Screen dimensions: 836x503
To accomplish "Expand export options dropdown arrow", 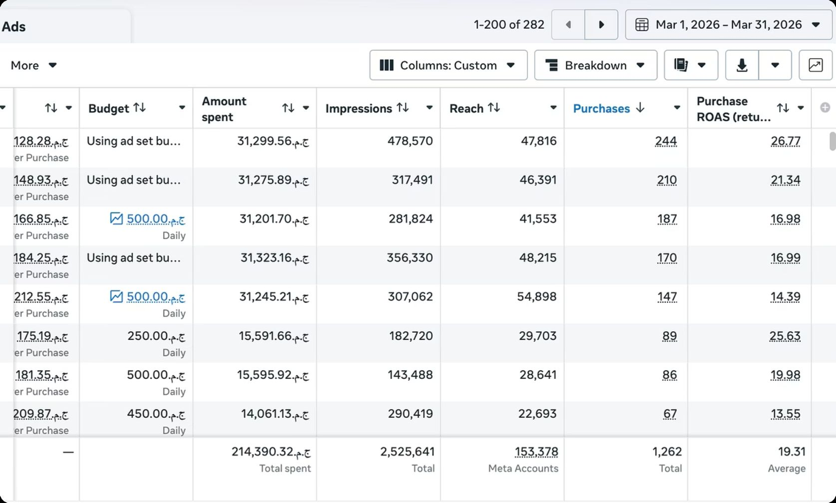I will (x=775, y=65).
